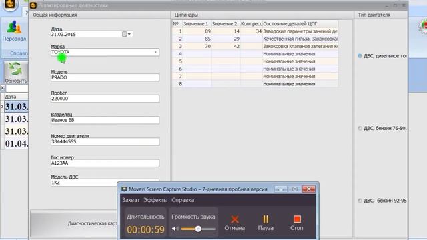Viewport: 427px width, 240px height.
Task: Click the Состояние деталей ЦПГ column header
Action: pyautogui.click(x=300, y=24)
